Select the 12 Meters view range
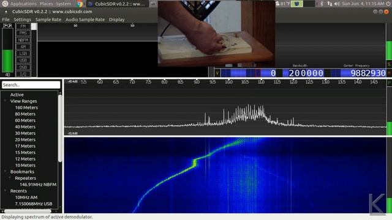The image size is (392, 220). (25, 159)
